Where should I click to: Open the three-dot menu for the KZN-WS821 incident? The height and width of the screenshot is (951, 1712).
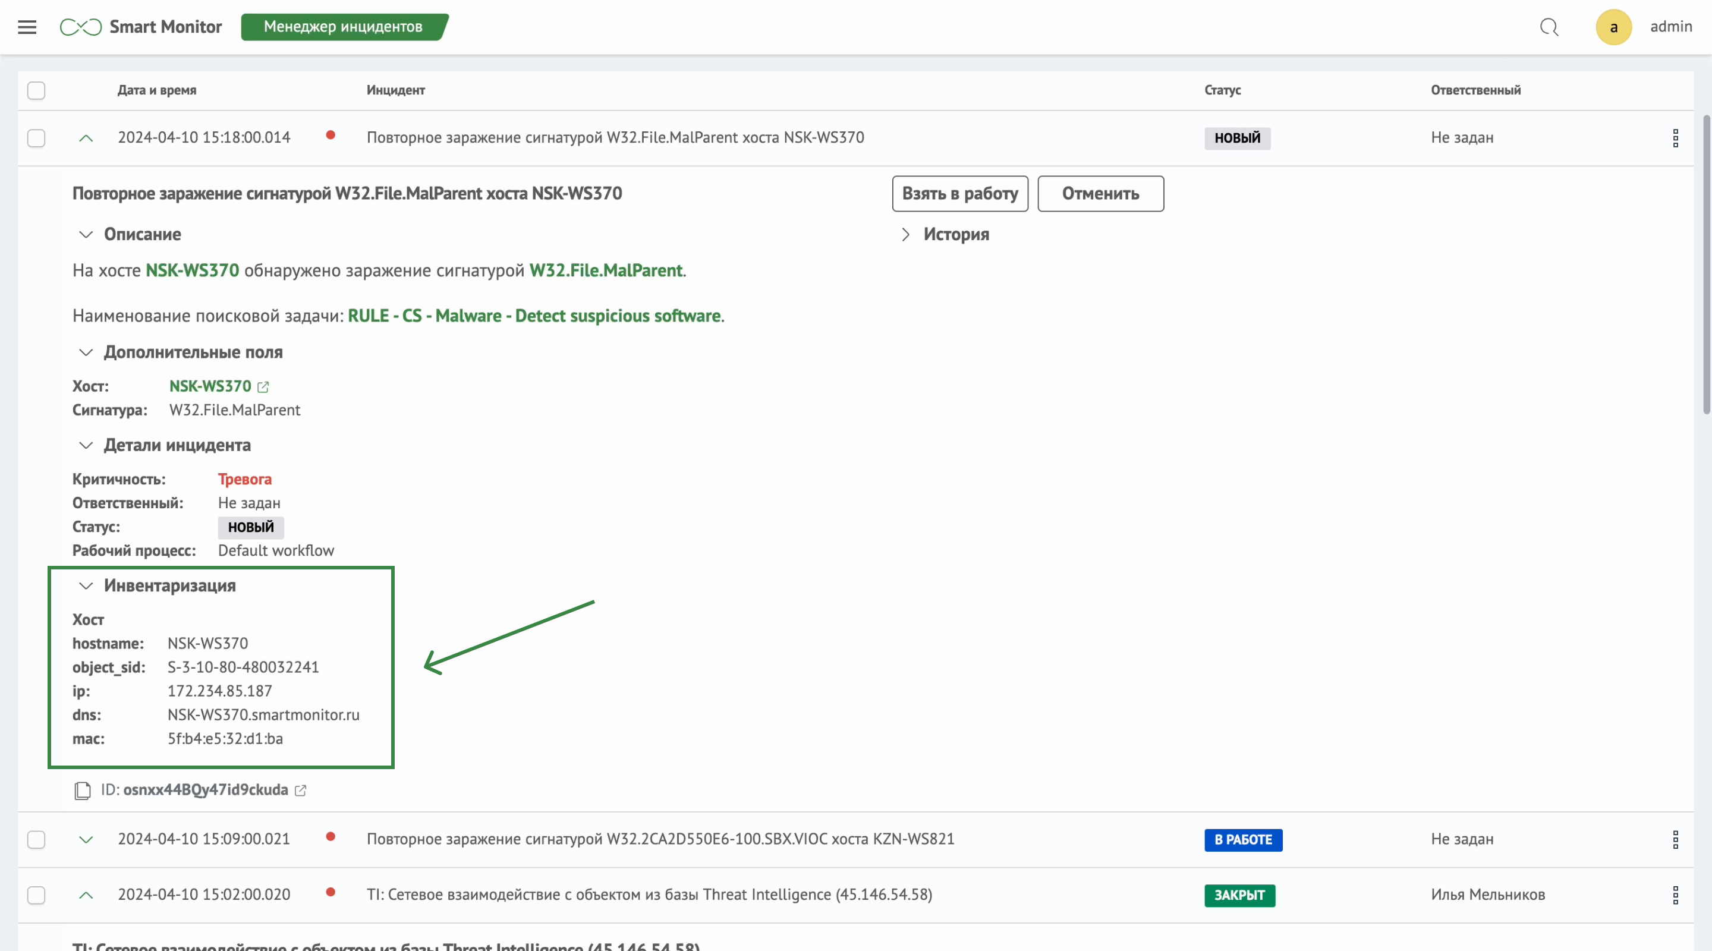pyautogui.click(x=1676, y=840)
